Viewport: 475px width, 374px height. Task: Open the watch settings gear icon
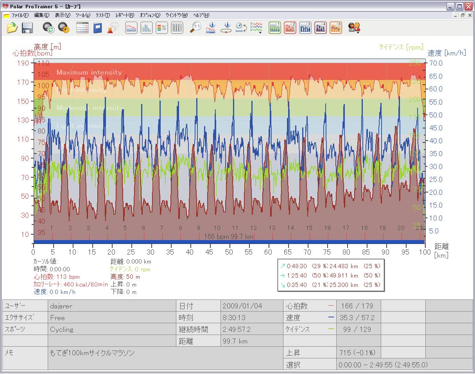63,28
